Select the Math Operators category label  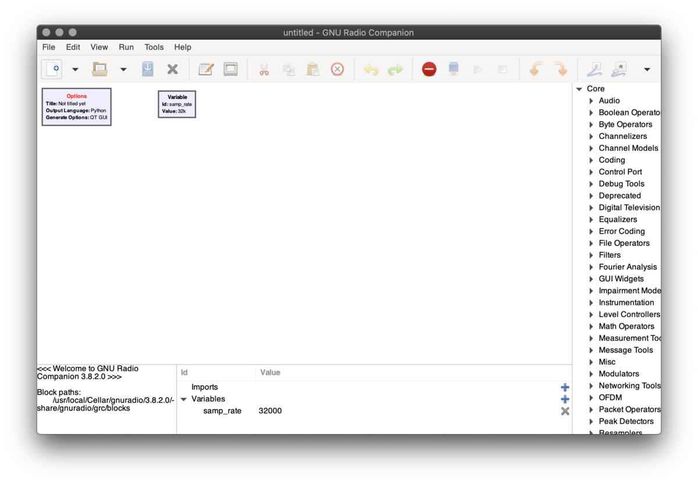[x=626, y=327]
